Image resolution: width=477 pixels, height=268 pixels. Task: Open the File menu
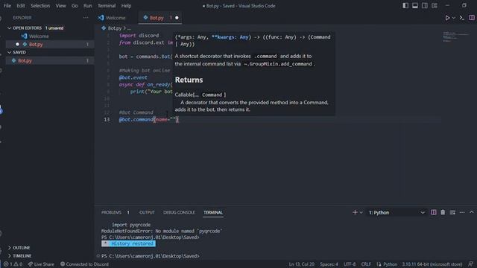(x=7, y=6)
